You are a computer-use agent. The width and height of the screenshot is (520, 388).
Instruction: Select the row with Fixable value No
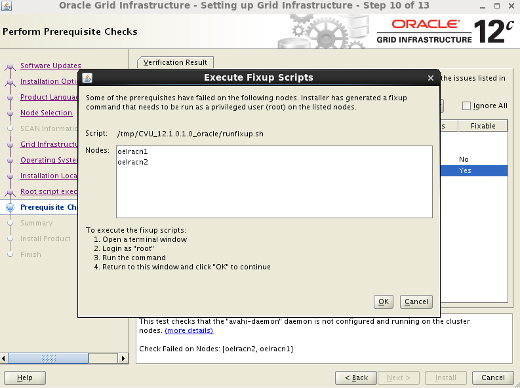click(474, 159)
